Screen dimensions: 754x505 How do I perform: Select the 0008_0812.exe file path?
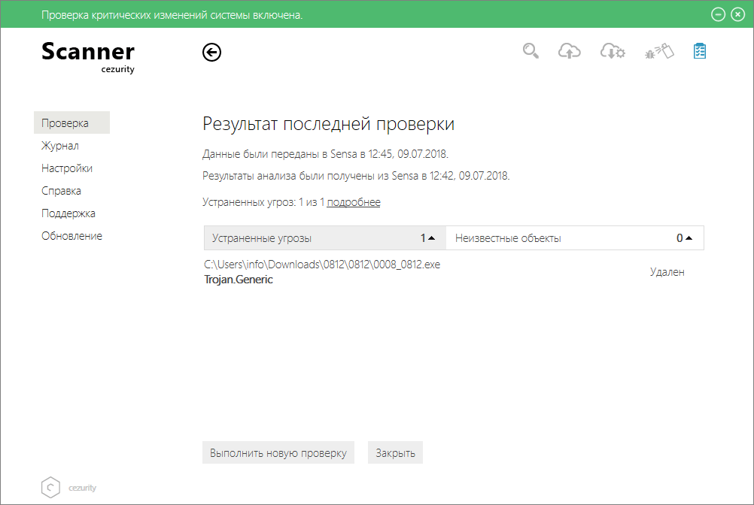tap(322, 265)
